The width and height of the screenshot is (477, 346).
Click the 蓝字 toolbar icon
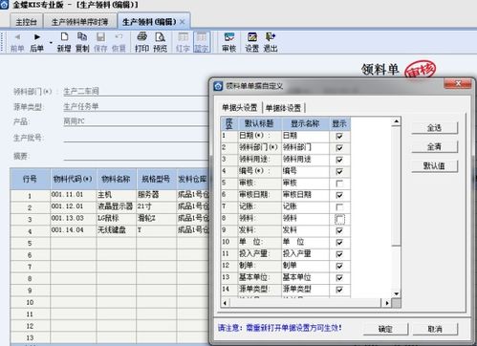point(202,42)
